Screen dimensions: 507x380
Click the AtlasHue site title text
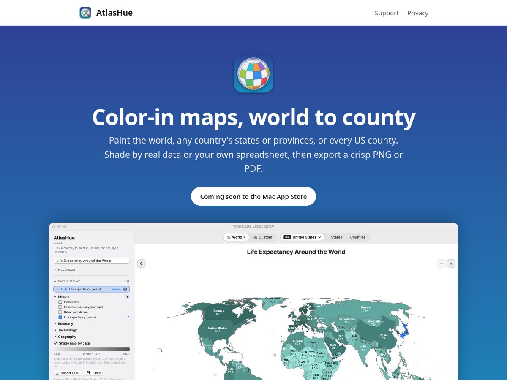click(x=114, y=13)
